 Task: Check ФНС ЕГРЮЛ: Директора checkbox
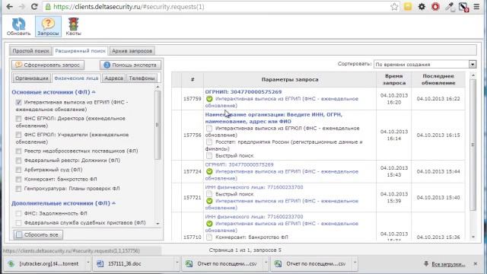18,119
